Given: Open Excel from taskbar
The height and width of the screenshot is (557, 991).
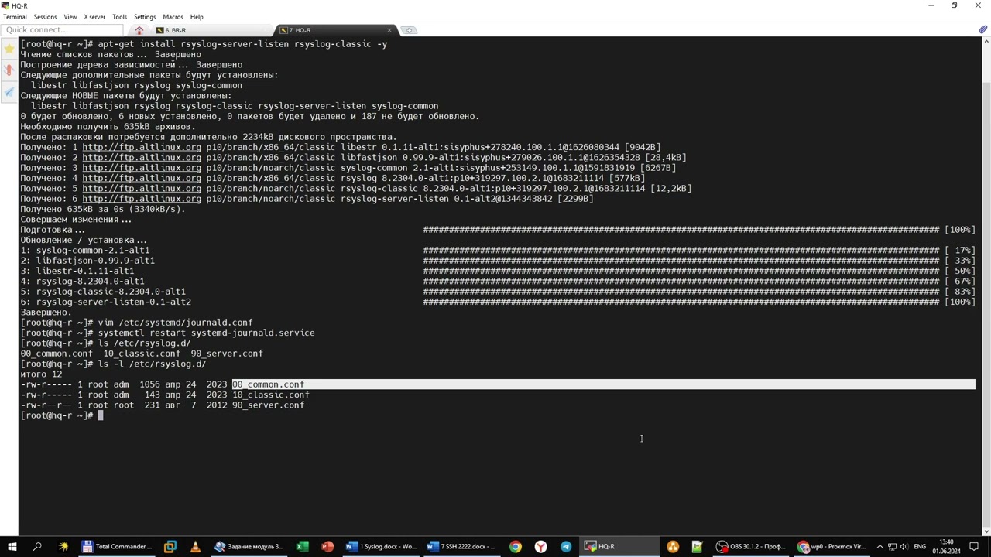Looking at the screenshot, I should [x=302, y=546].
